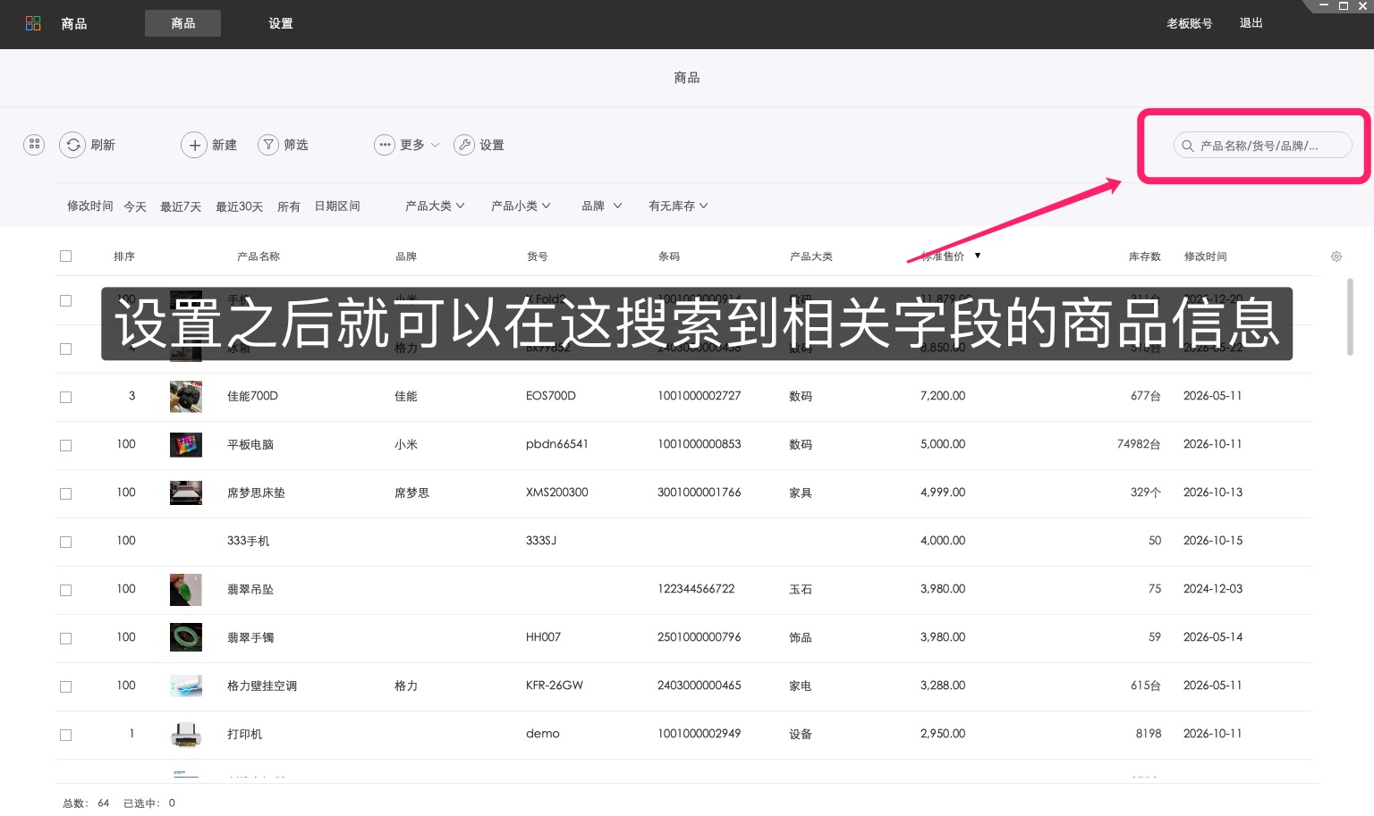1374x816 pixels.
Task: Click the KFR-26GW 货号 cell
Action: (555, 686)
